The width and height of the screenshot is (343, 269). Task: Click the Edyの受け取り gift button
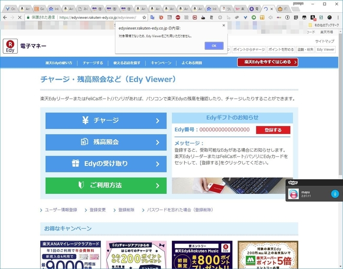coord(106,164)
